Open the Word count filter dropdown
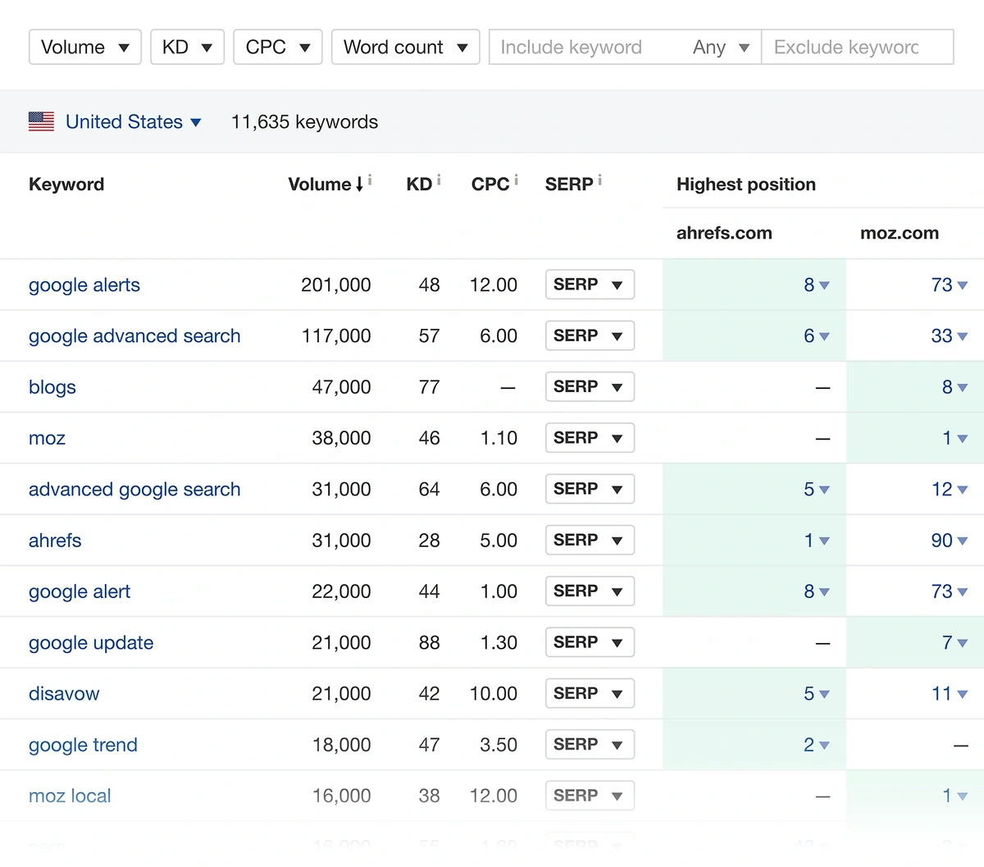The height and width of the screenshot is (867, 984). [405, 47]
